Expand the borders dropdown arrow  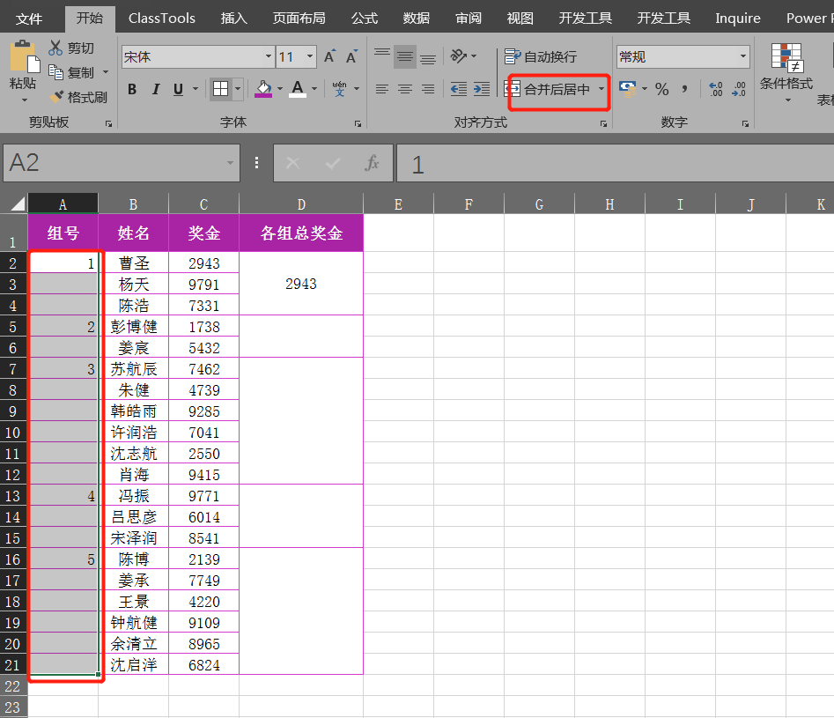238,89
